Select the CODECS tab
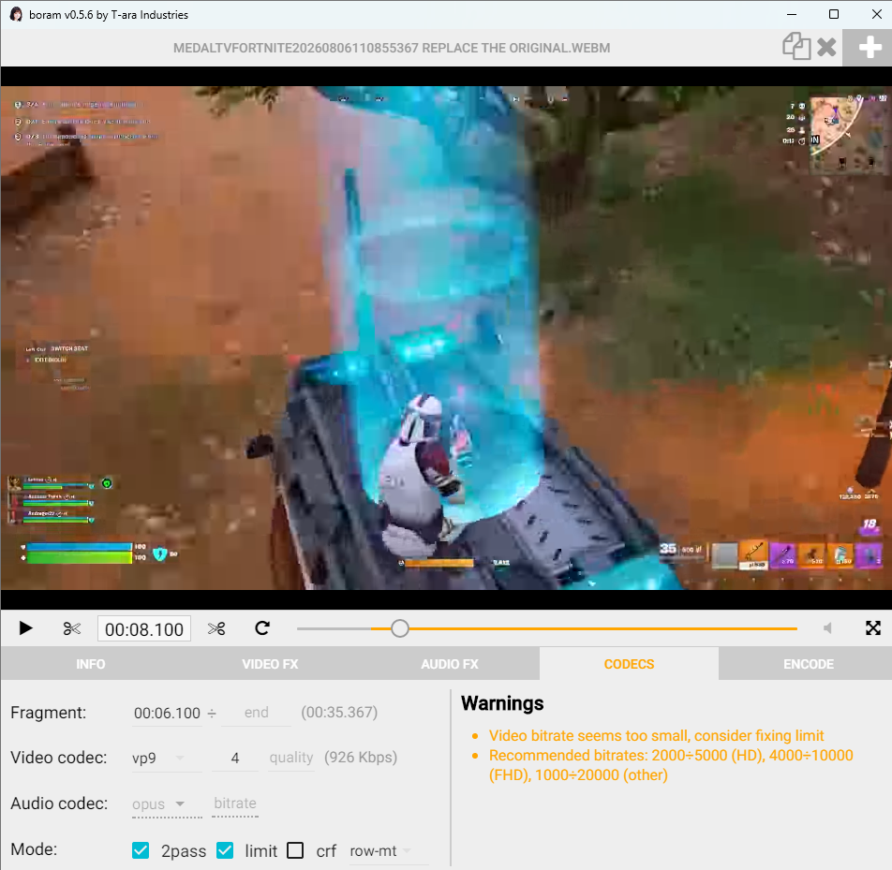This screenshot has height=870, width=892. 630,664
